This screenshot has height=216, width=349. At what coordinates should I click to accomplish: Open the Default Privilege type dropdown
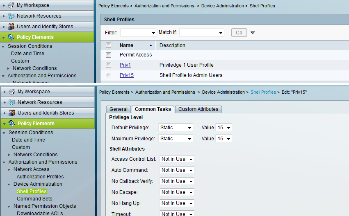[x=176, y=128]
